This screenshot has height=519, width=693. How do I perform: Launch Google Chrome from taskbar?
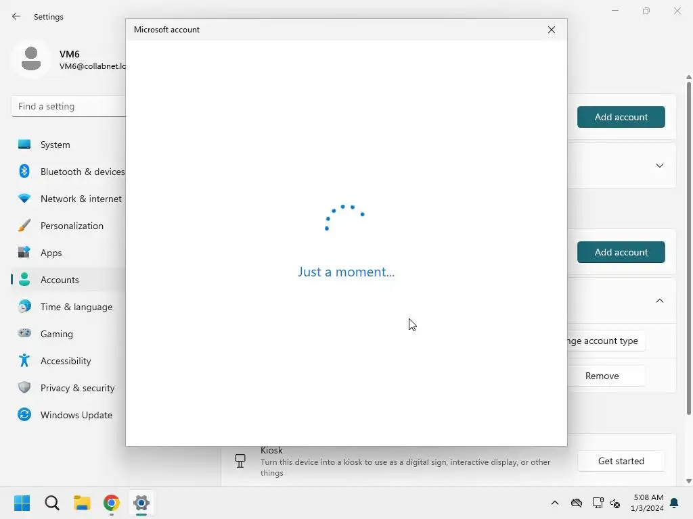point(112,503)
